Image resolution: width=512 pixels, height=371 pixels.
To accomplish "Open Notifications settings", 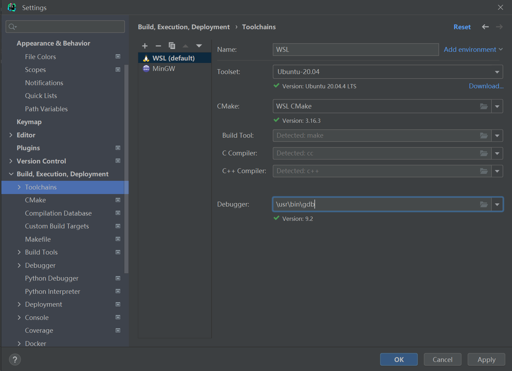I will pyautogui.click(x=44, y=83).
